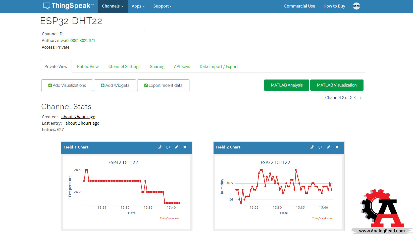
Task: Remove Field 2 Chart with X icon
Action: 337,147
